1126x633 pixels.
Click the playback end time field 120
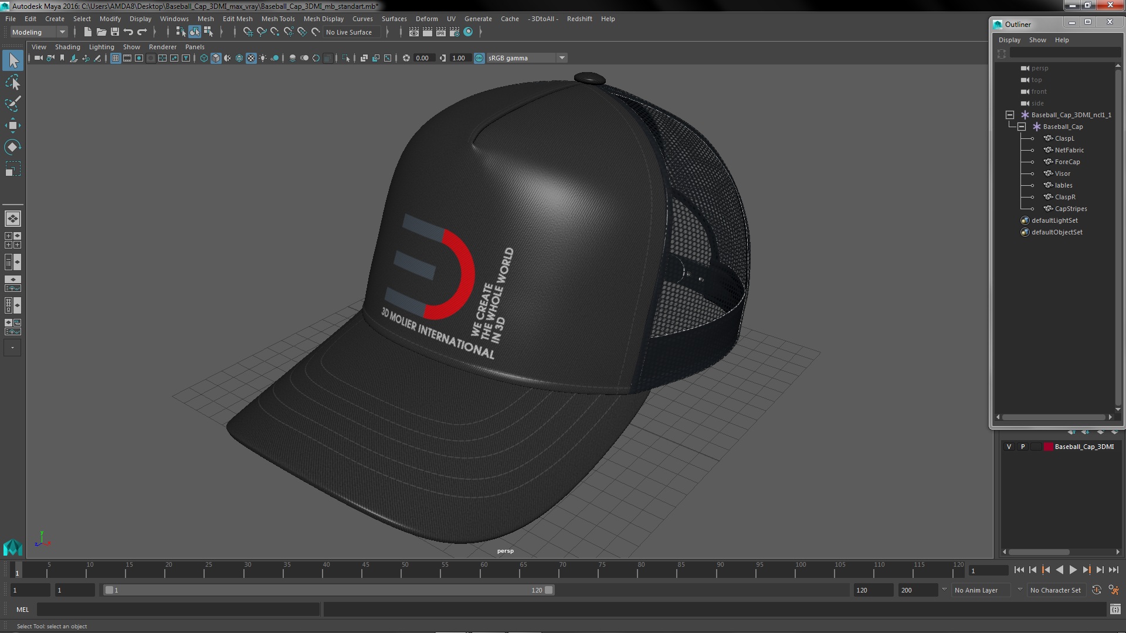pyautogui.click(x=873, y=590)
